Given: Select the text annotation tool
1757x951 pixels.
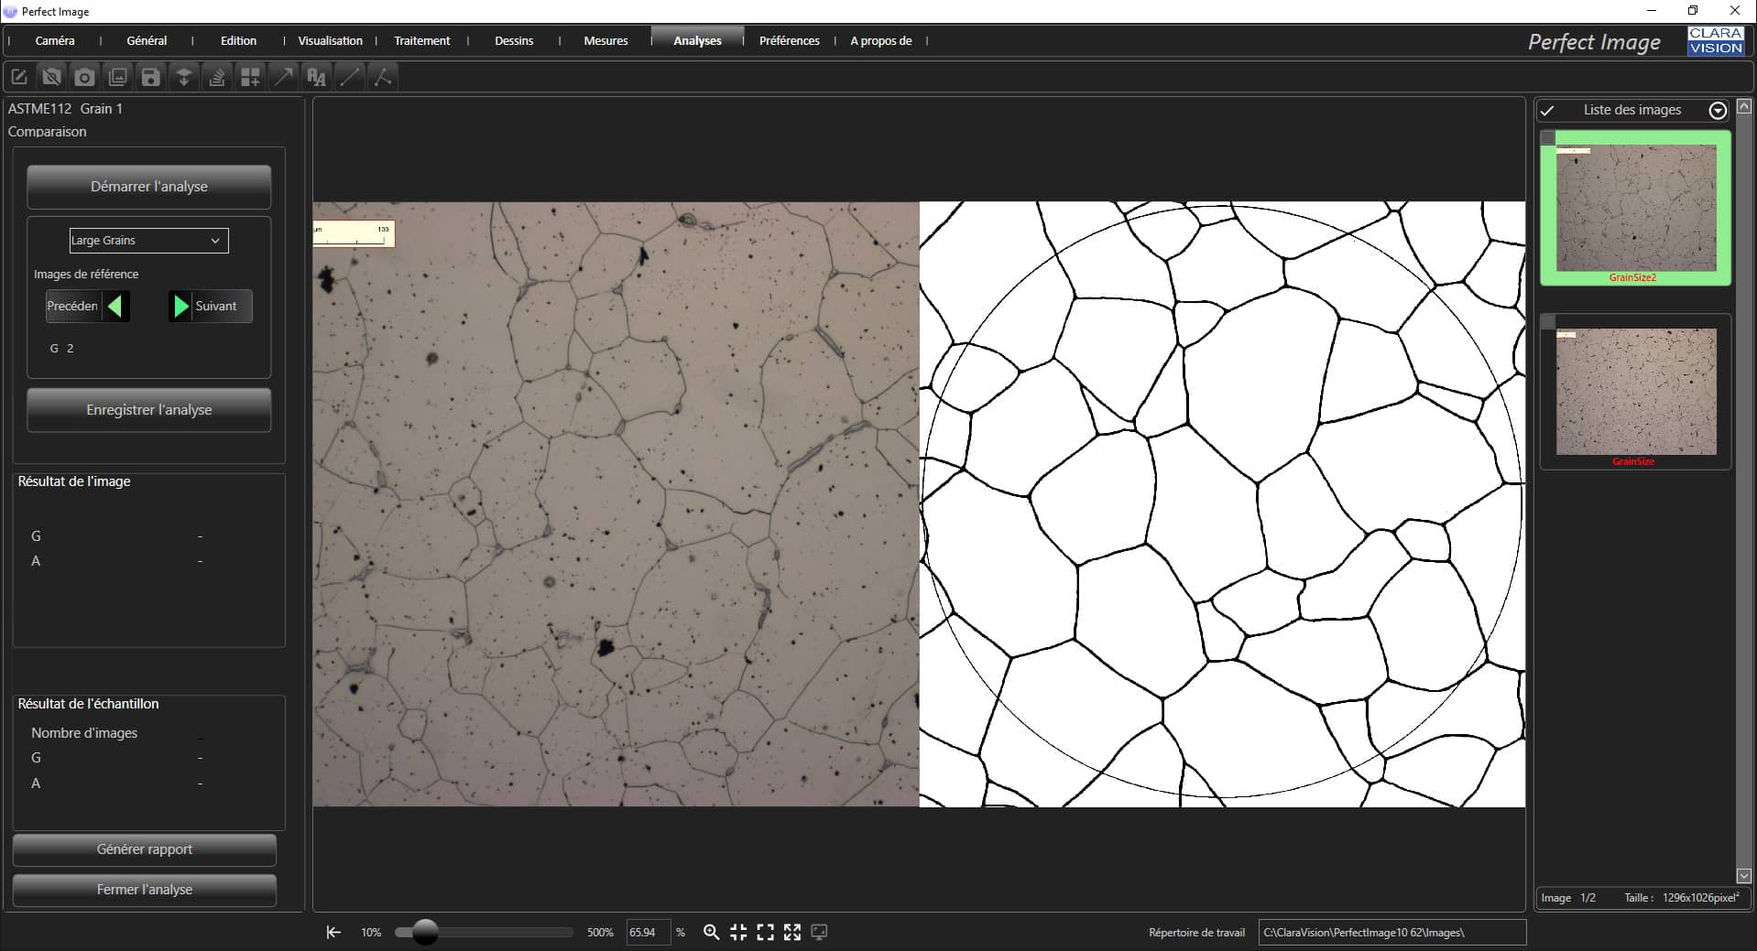Looking at the screenshot, I should pos(317,77).
